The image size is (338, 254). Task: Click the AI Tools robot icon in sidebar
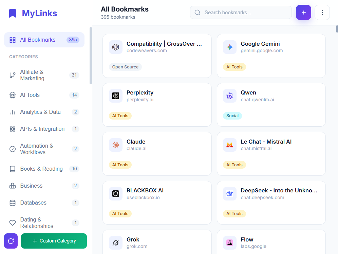pyautogui.click(x=13, y=95)
